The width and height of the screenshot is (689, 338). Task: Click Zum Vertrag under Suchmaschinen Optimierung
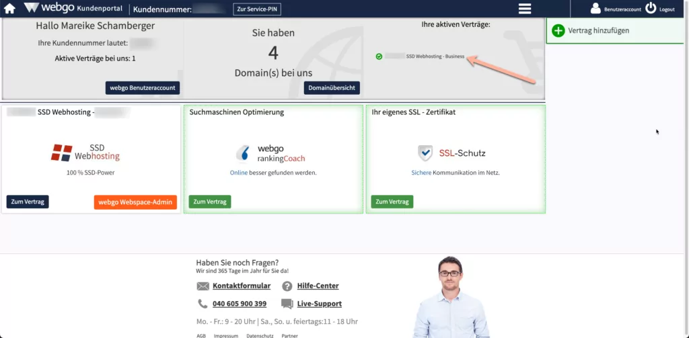(x=210, y=202)
